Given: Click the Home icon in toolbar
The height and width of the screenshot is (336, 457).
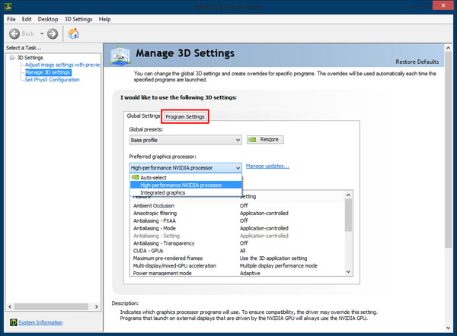Looking at the screenshot, I should pyautogui.click(x=74, y=33).
